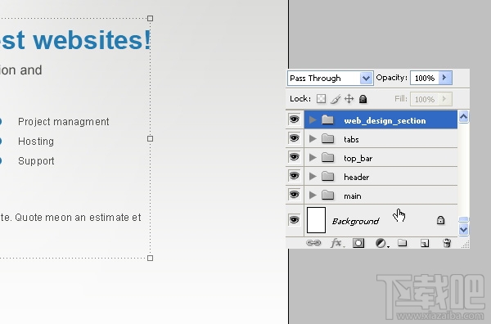Expand the header group
491x324 pixels.
[x=313, y=177]
